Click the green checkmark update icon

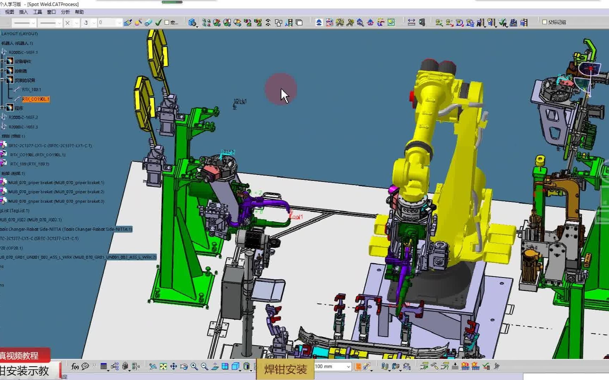coord(158,23)
